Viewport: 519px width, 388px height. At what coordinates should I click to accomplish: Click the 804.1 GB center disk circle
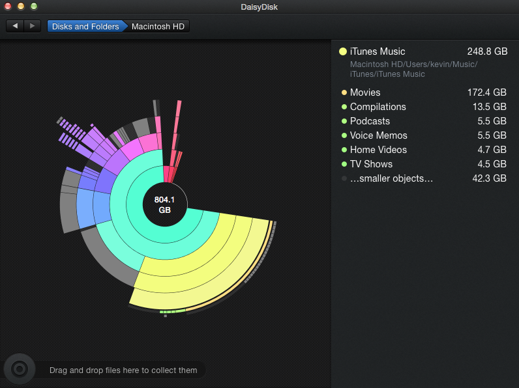164,204
